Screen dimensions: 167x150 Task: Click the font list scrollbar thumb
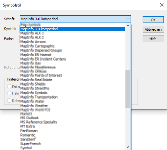click(128, 89)
